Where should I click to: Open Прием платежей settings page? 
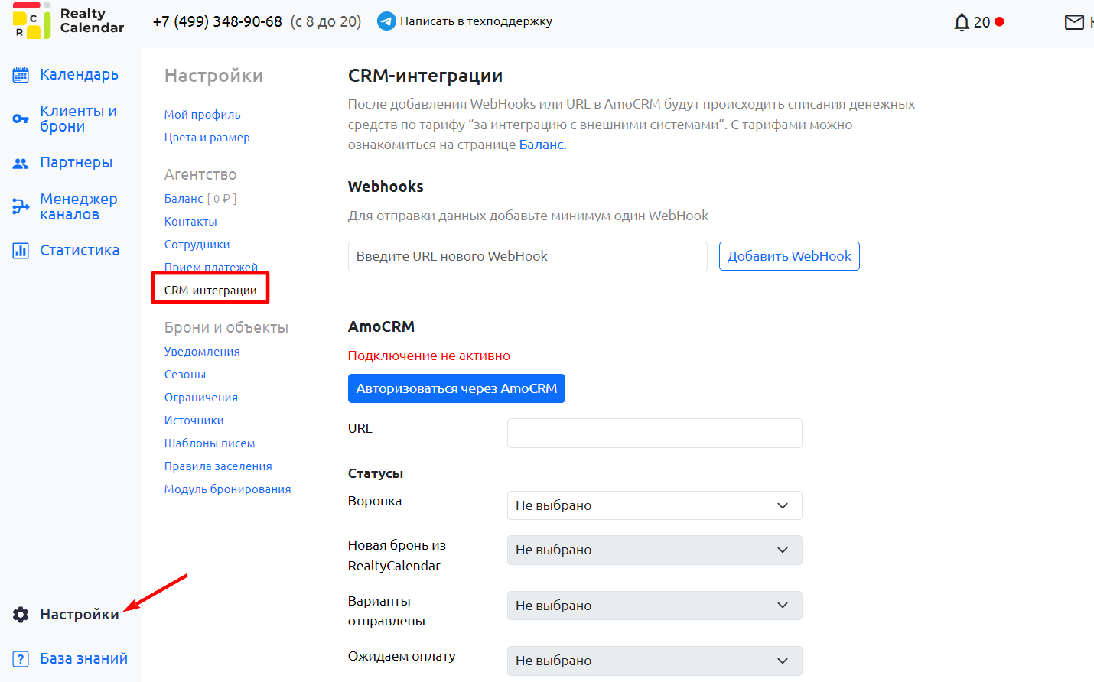tap(210, 267)
